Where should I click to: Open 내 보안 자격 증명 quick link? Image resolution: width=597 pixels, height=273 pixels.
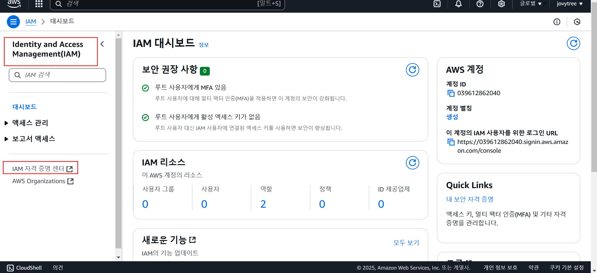click(470, 199)
